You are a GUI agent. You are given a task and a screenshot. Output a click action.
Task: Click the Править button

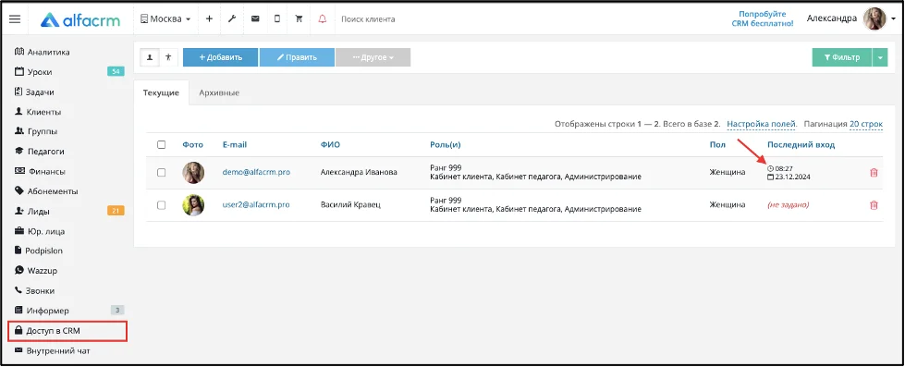click(x=297, y=57)
